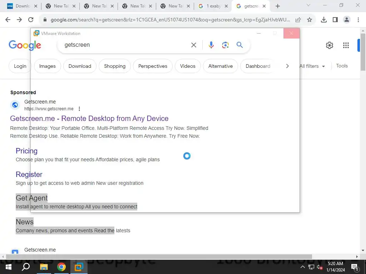Share this page from the address bar
Viewport: 366px width, 274px height.
tap(298, 20)
